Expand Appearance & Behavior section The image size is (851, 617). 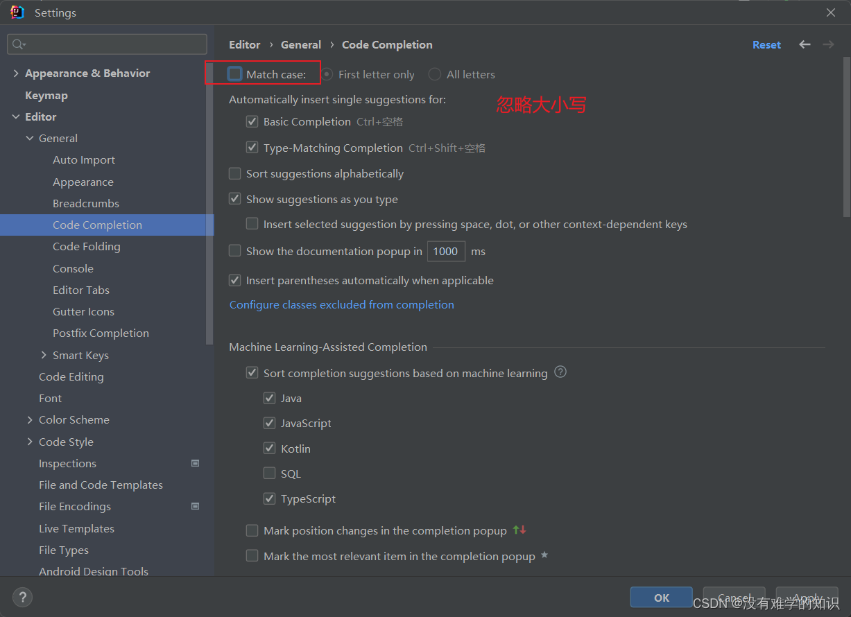click(x=16, y=73)
